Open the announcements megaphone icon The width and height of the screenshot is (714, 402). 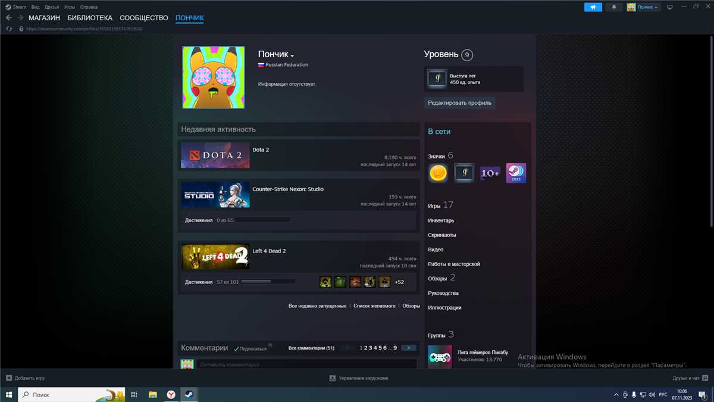pyautogui.click(x=593, y=7)
